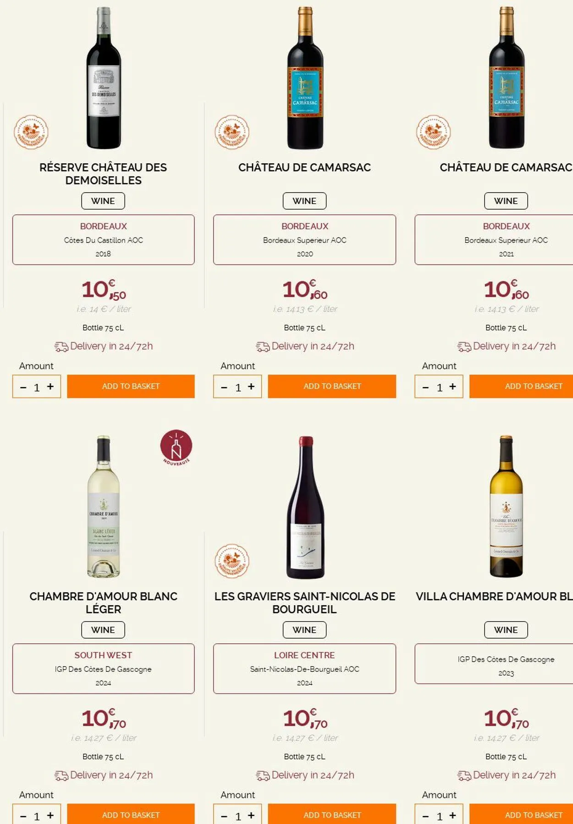Image resolution: width=573 pixels, height=824 pixels.
Task: Open the Les Graviers red wine bottle image
Action: (305, 507)
